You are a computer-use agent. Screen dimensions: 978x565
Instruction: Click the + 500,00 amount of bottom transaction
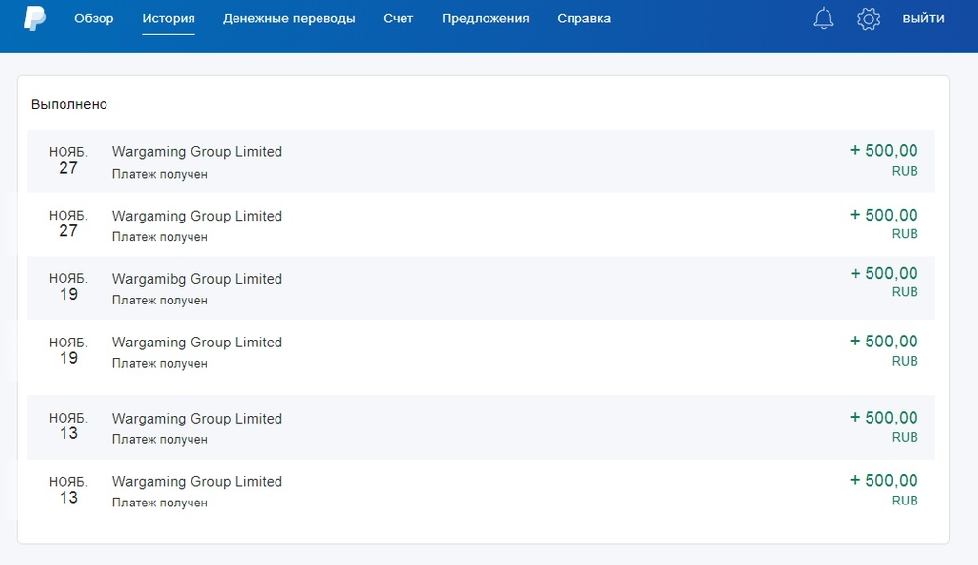[x=884, y=480]
